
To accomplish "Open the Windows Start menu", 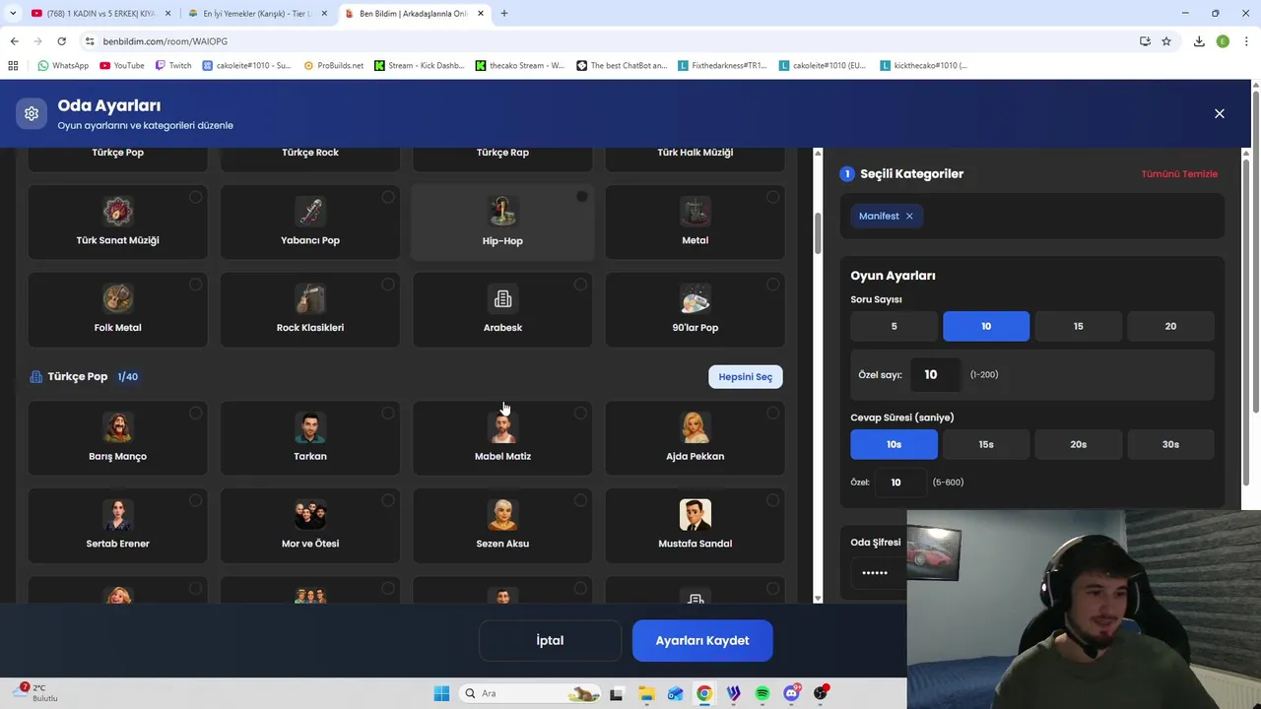I will click(x=441, y=693).
